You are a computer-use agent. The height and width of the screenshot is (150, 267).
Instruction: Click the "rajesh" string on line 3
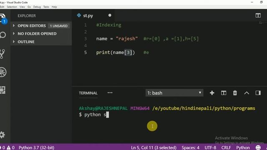click(127, 39)
